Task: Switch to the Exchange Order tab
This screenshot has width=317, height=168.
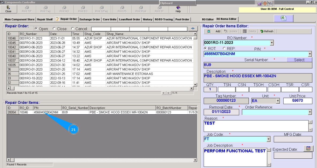Action: click(x=90, y=19)
